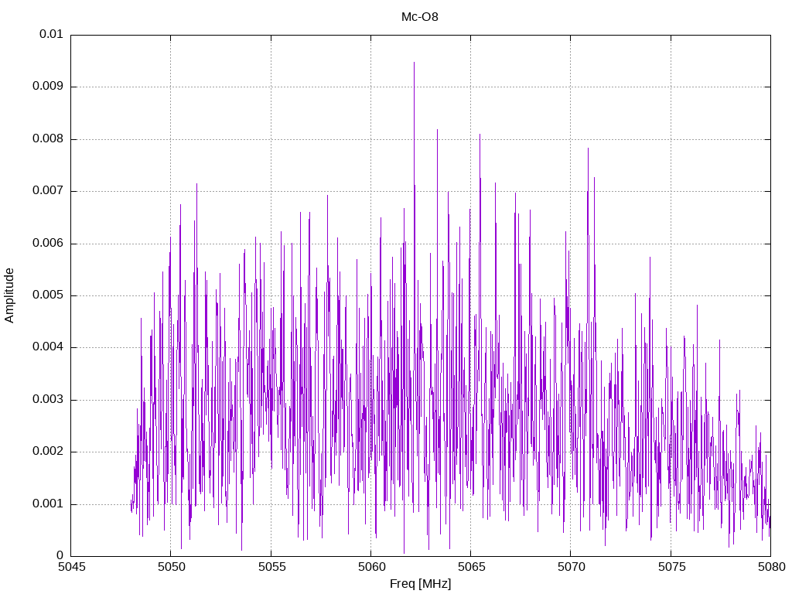Click the plot title Mc-O8
The height and width of the screenshot is (594, 792).
(420, 17)
